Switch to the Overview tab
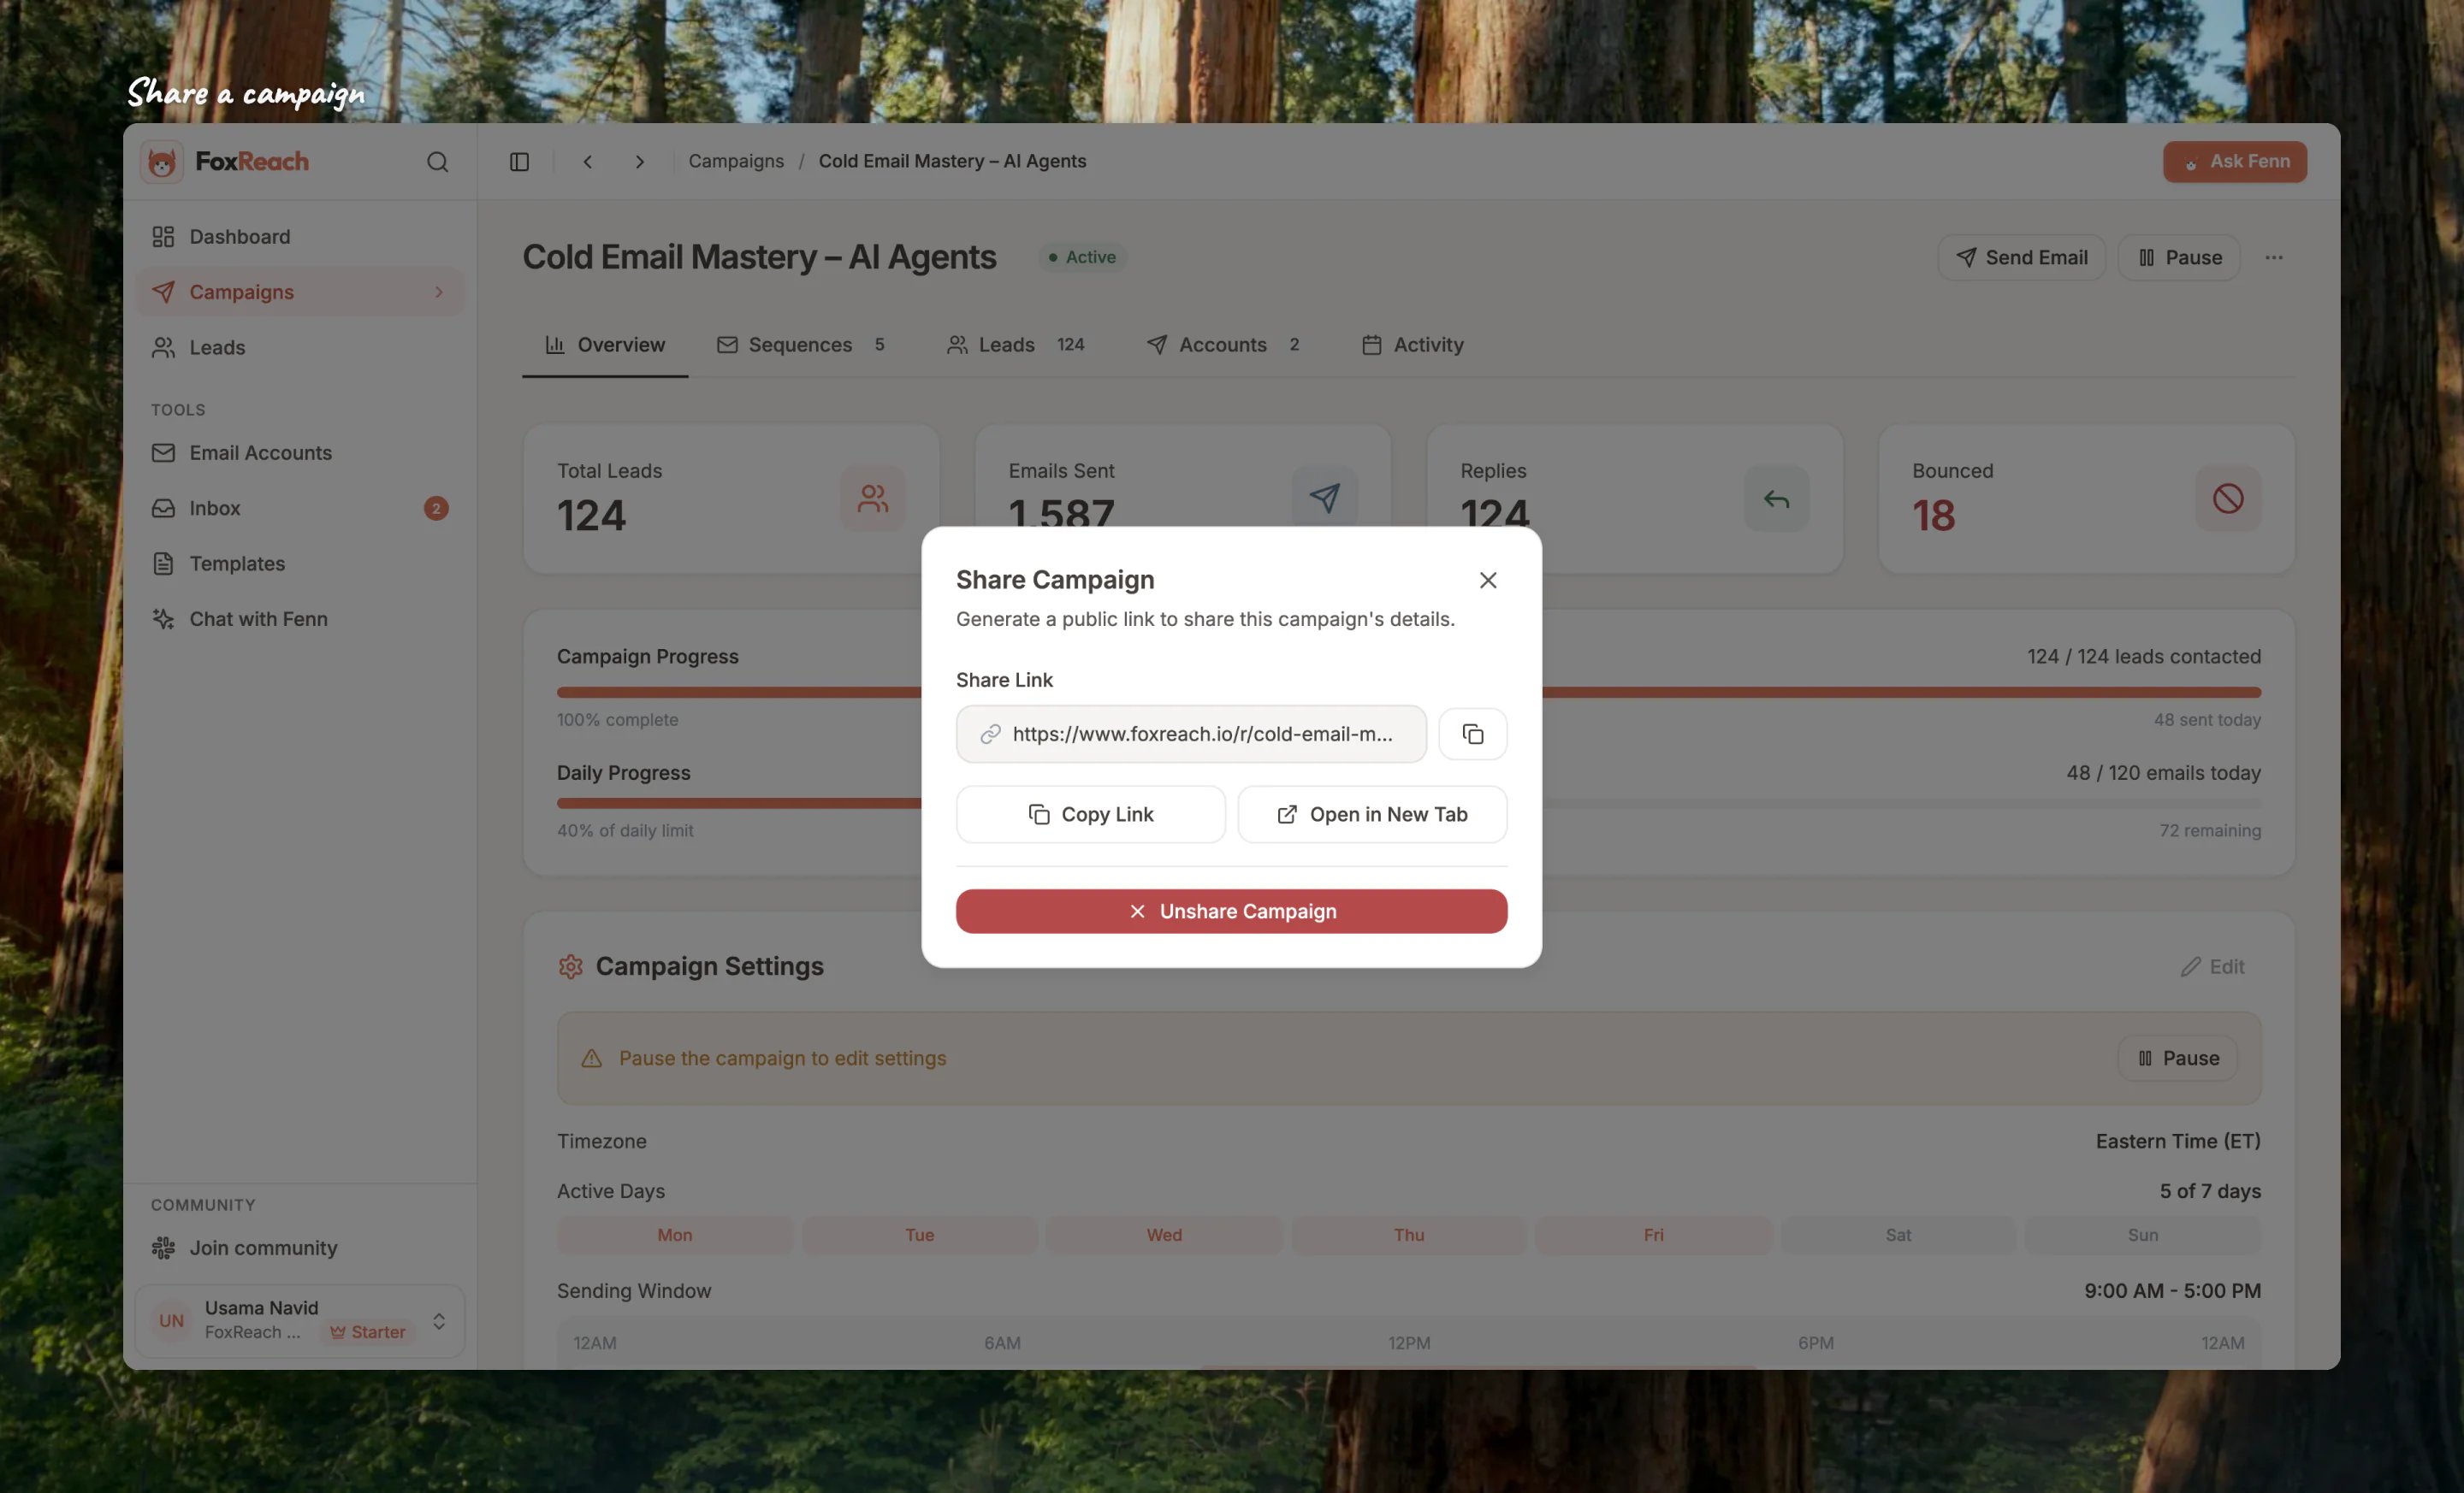The width and height of the screenshot is (2464, 1493). [605, 345]
